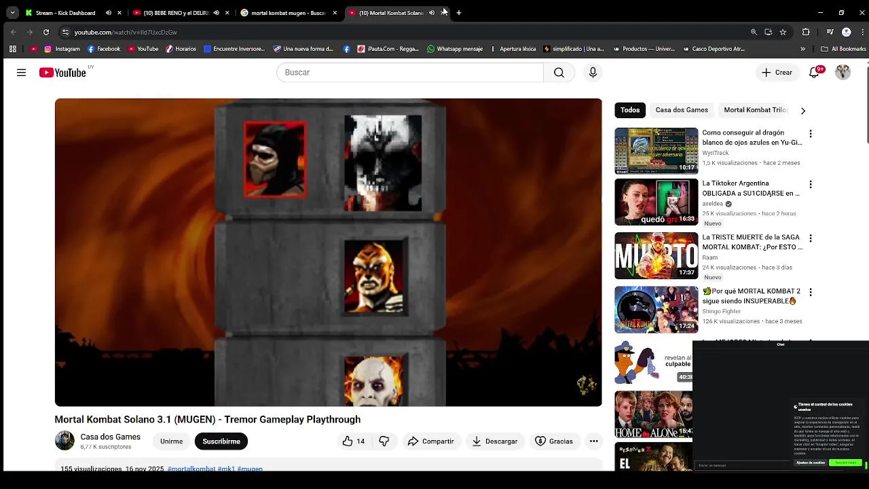Open the Chrome zoom indicator

pyautogui.click(x=754, y=32)
